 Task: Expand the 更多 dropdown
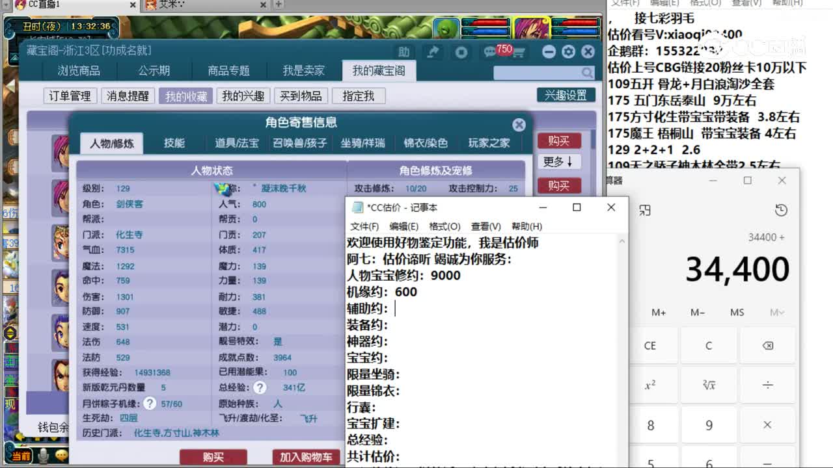point(558,162)
